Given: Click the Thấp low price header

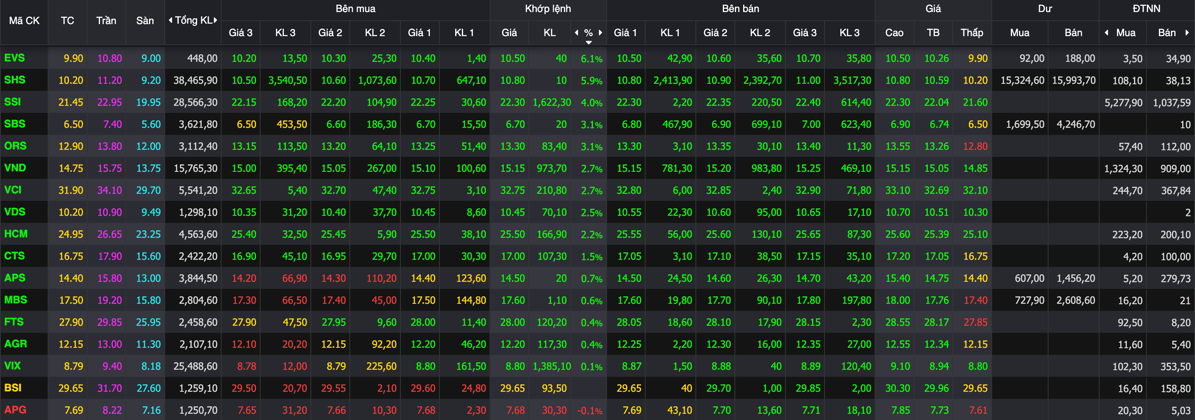Looking at the screenshot, I should (972, 32).
